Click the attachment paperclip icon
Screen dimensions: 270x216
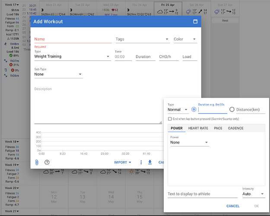pos(37,162)
